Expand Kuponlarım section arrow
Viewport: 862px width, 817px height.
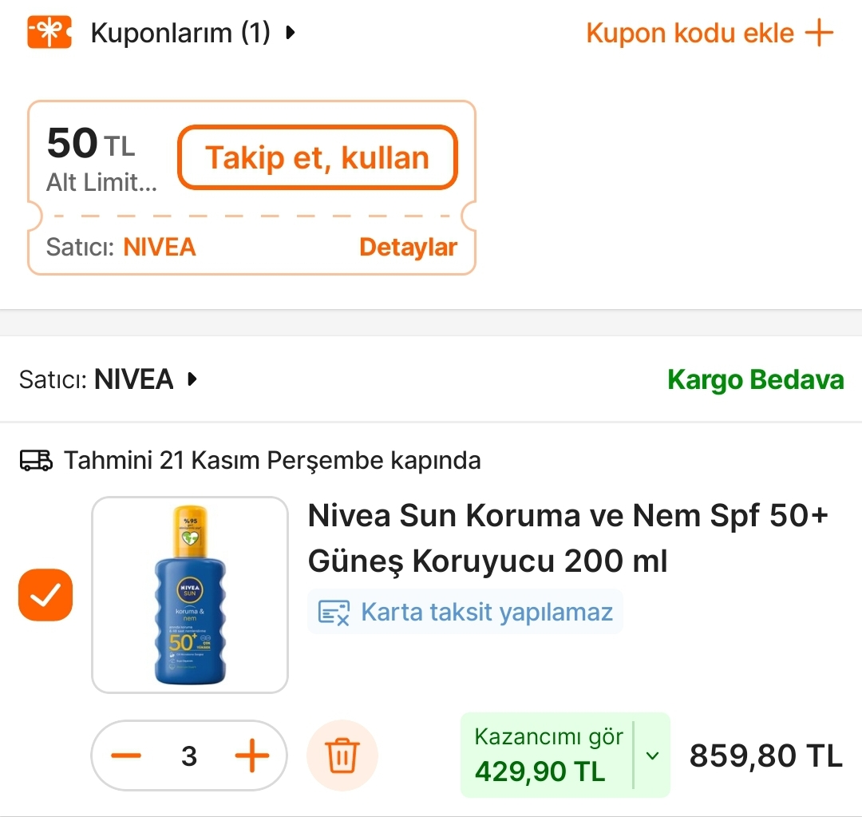[x=291, y=33]
